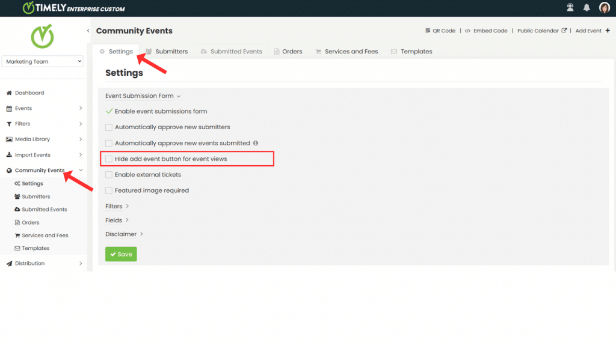Switch to the Submitted Events tab
616x346 pixels.
pos(232,52)
